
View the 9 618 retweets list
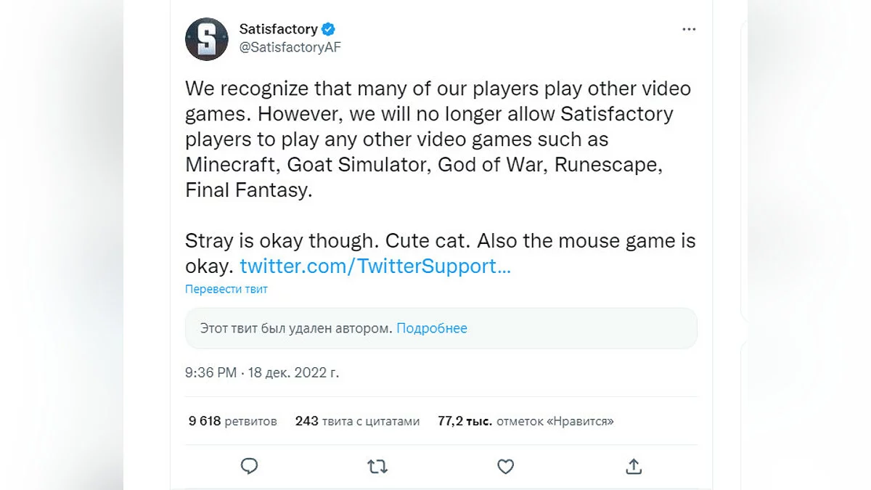tap(233, 421)
